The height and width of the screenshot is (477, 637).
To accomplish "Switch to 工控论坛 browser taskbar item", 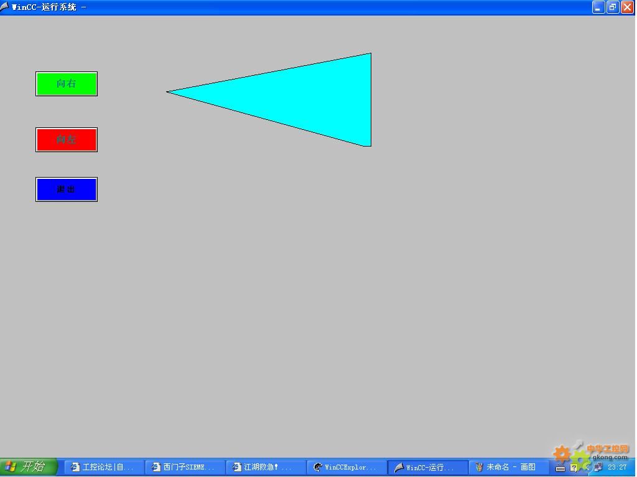I will point(105,467).
